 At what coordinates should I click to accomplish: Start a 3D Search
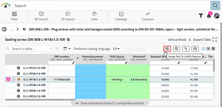point(41,16)
